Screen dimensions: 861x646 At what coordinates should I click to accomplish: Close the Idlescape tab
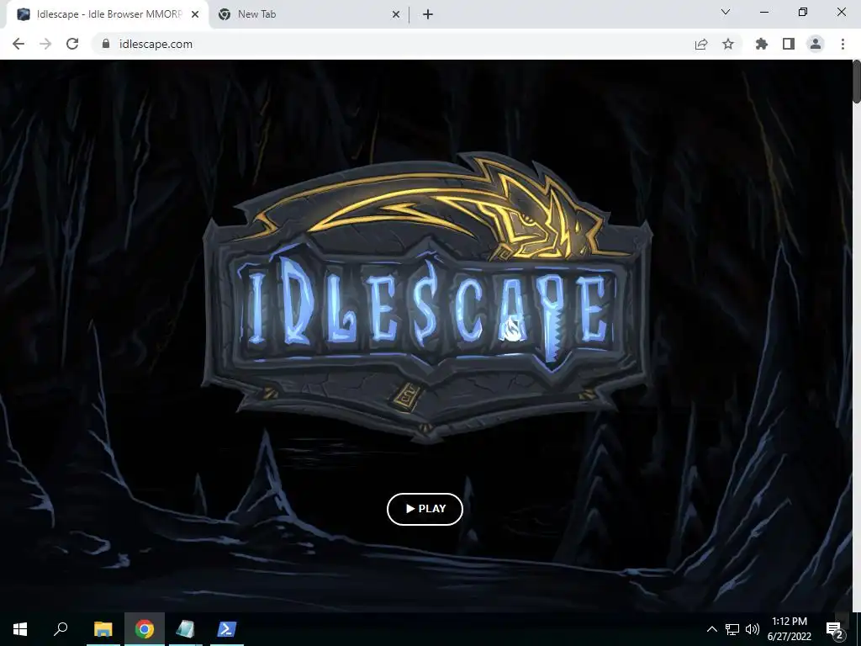(195, 15)
